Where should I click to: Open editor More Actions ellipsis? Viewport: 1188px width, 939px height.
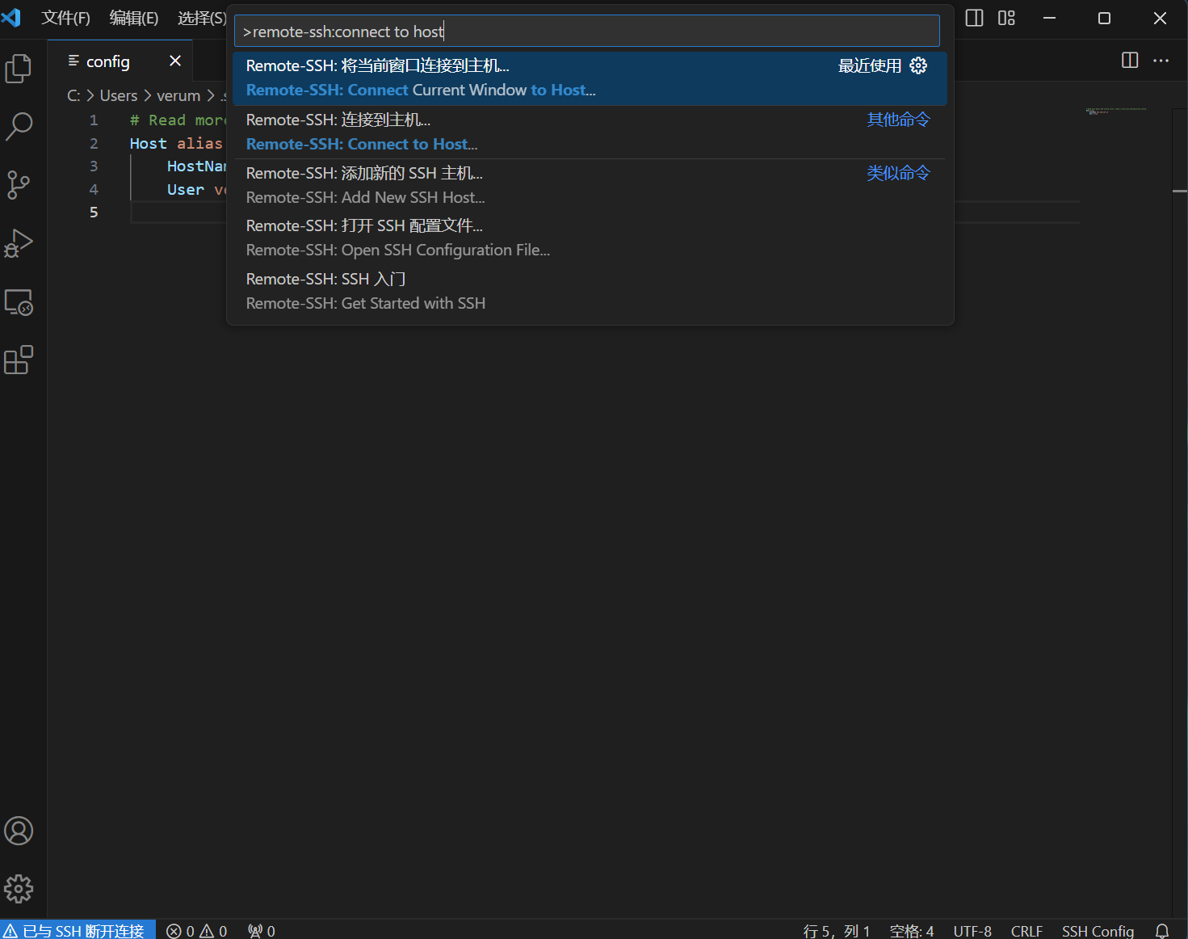pos(1161,61)
